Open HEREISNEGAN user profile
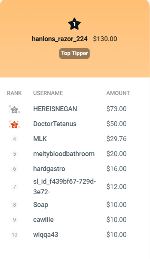150x259 pixels. point(55,109)
